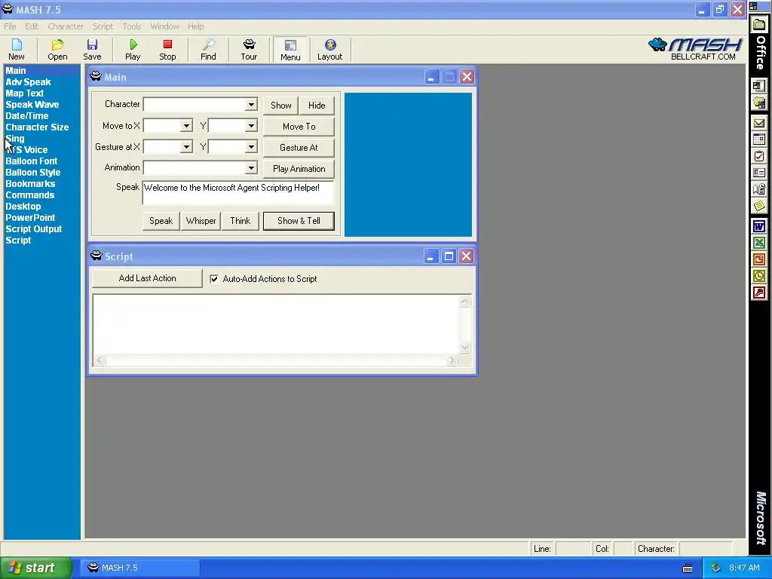Click Open Office Document icon in Office bar
772x579 pixels.
(x=759, y=103)
